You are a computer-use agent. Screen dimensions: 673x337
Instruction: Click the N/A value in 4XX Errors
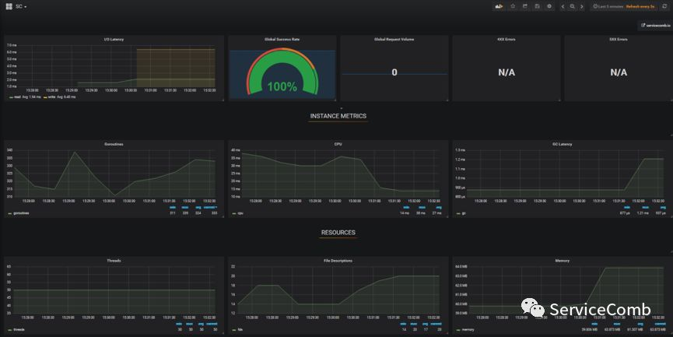[x=507, y=72]
